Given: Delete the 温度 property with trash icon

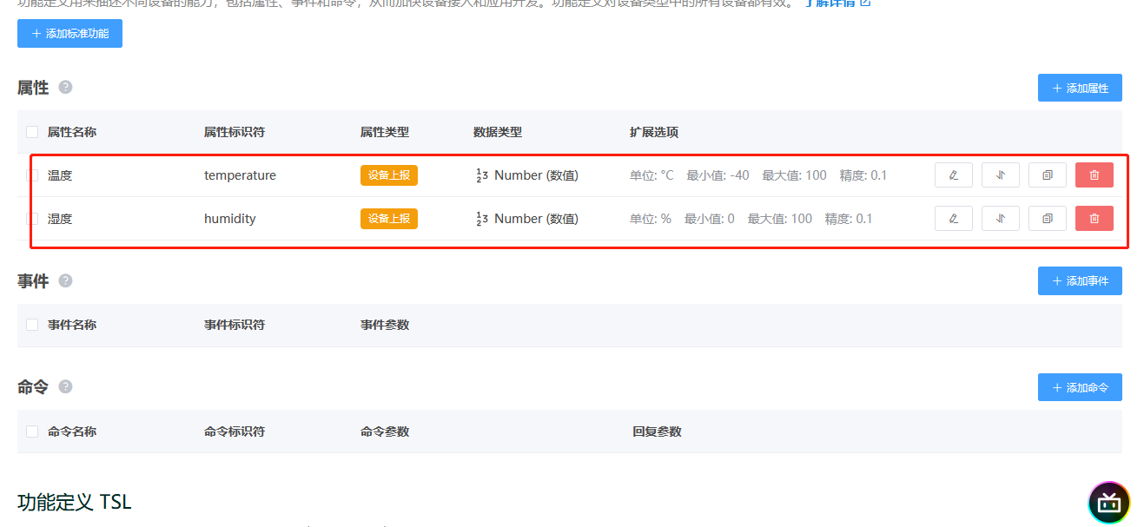Looking at the screenshot, I should click(x=1094, y=175).
